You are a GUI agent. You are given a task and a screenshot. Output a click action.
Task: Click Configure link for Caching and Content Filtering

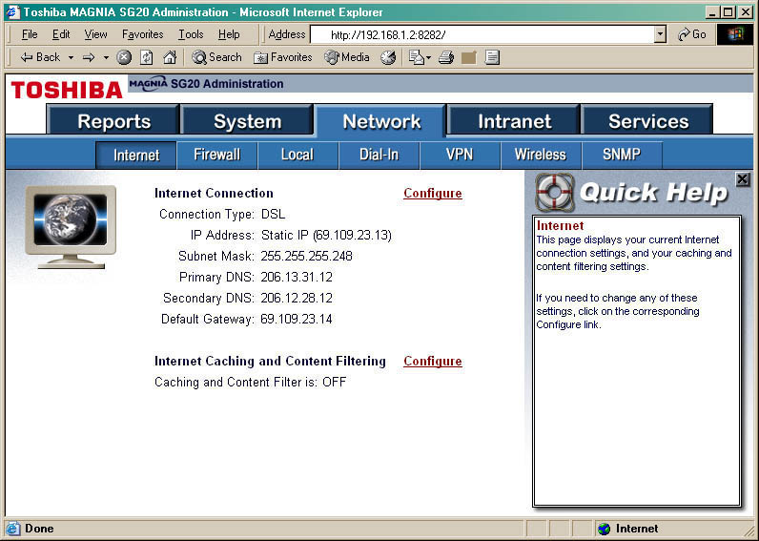click(x=433, y=362)
